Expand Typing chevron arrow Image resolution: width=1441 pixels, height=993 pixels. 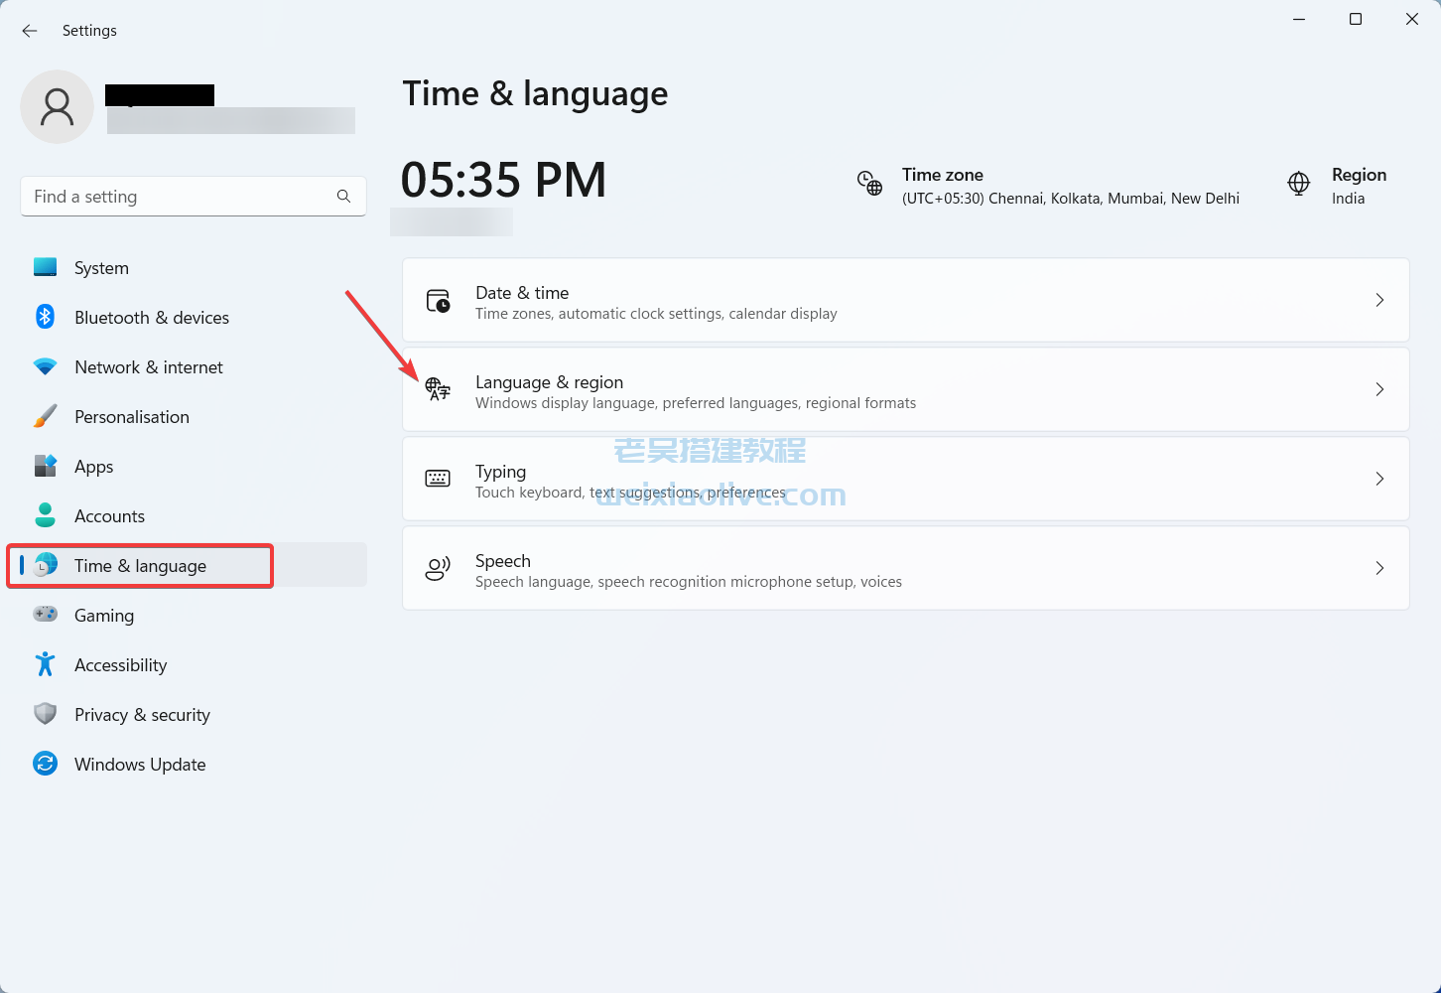coord(1379,479)
